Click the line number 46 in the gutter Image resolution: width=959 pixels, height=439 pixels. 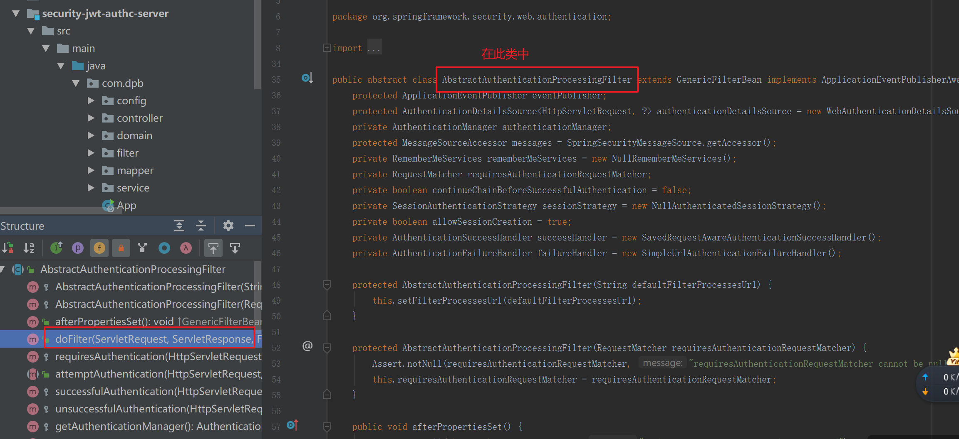point(276,253)
